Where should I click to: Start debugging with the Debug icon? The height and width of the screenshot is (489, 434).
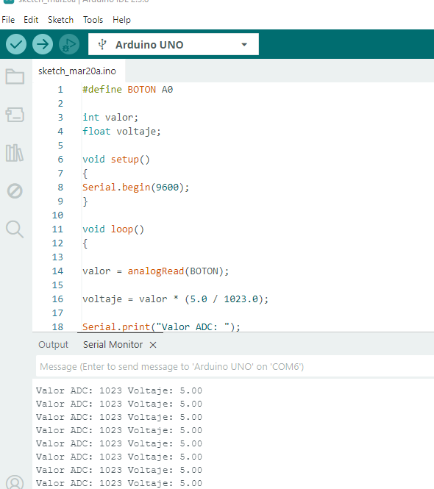coord(69,44)
